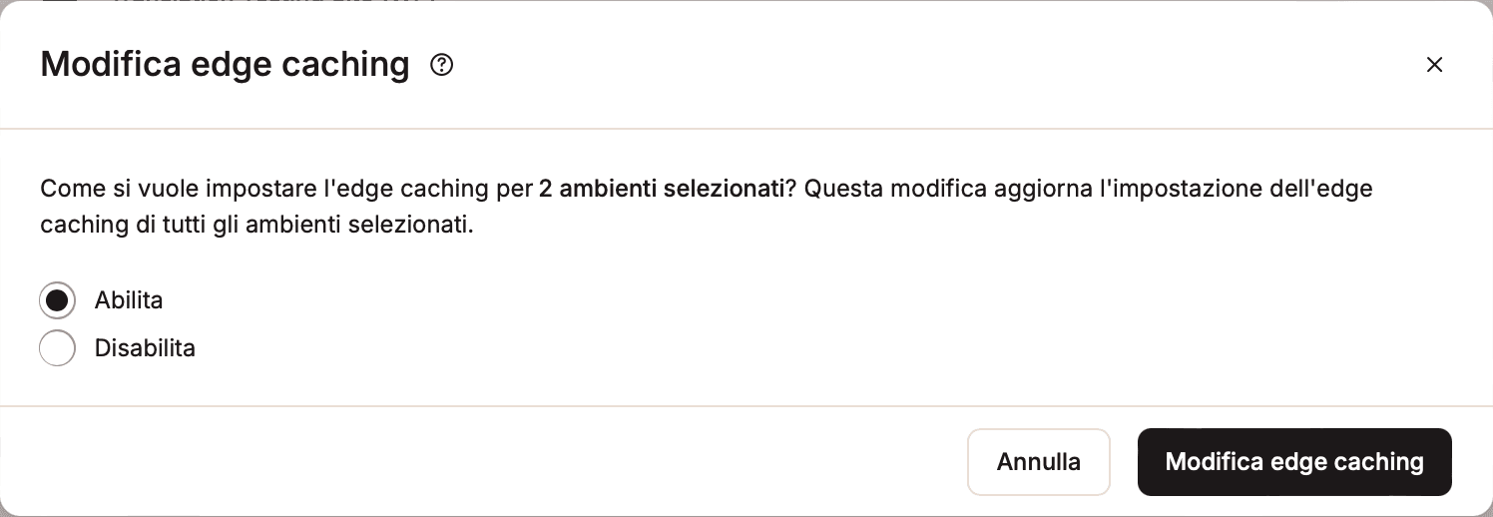
Task: Click the sentence starting Questa modifica aggiorna
Action: tap(1088, 189)
